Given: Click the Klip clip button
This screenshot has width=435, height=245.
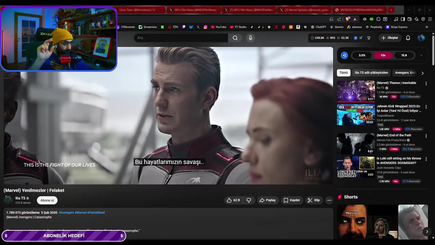Looking at the screenshot, I should (314, 200).
